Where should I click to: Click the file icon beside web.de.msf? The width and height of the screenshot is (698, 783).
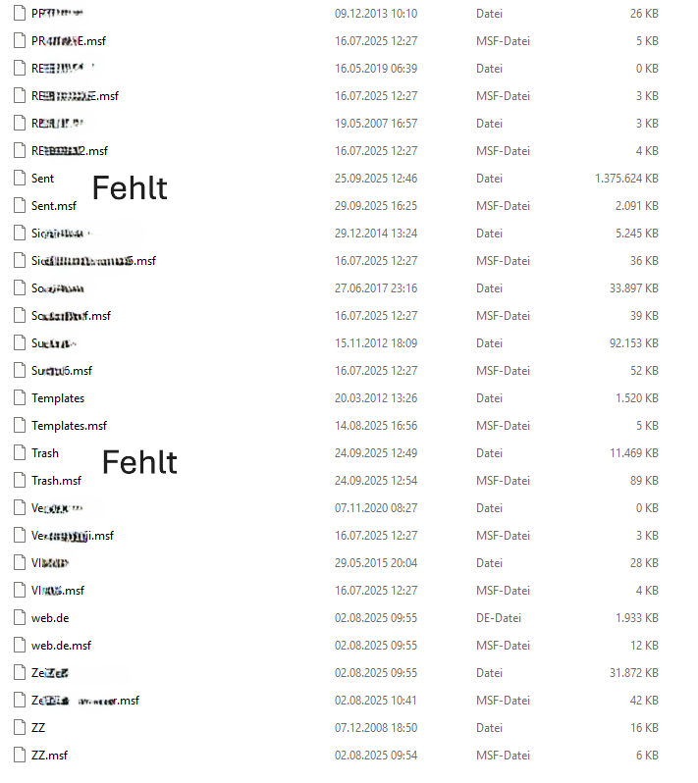pos(19,646)
